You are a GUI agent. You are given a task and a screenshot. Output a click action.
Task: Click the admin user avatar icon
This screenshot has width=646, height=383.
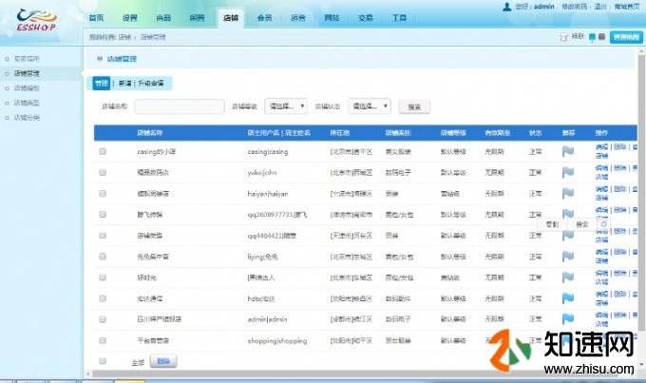(507, 7)
